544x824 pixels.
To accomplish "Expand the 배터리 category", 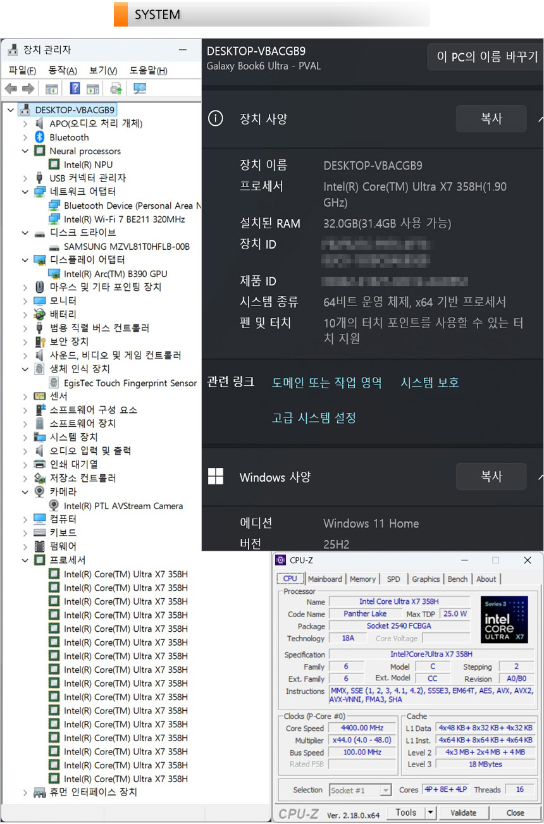I will coord(25,314).
